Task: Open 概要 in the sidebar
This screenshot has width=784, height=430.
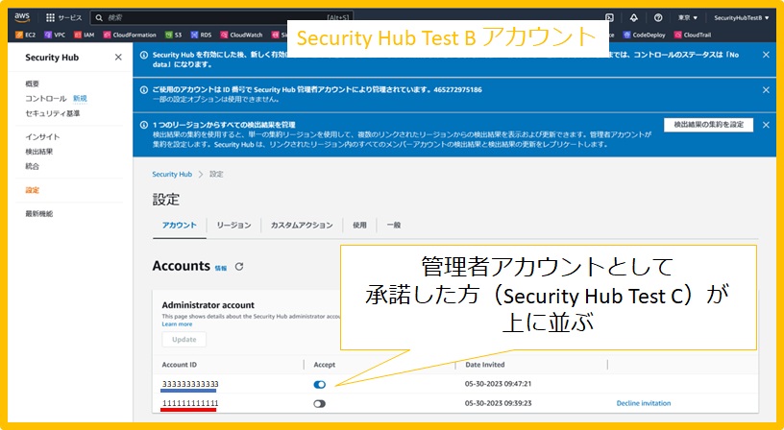Action: [32, 84]
